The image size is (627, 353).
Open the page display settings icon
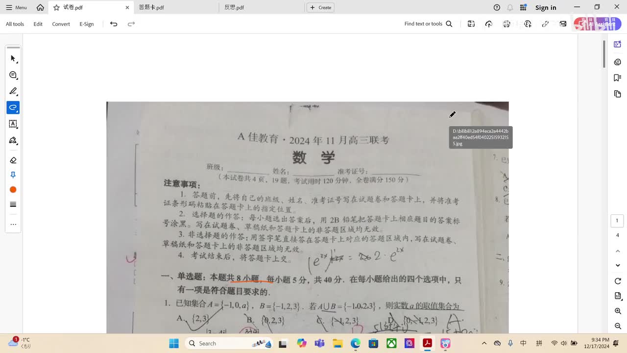(617, 296)
